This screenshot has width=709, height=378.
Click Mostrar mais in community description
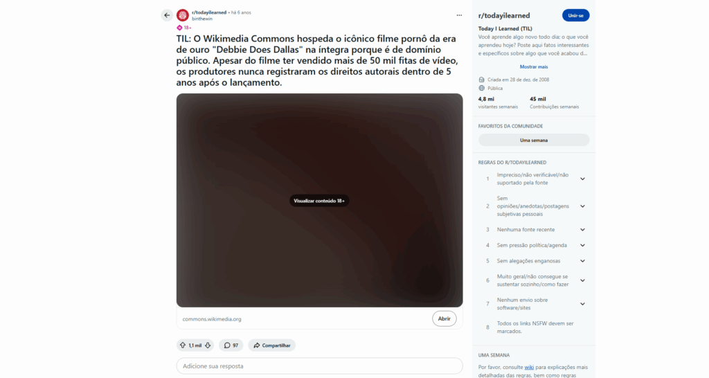click(534, 67)
